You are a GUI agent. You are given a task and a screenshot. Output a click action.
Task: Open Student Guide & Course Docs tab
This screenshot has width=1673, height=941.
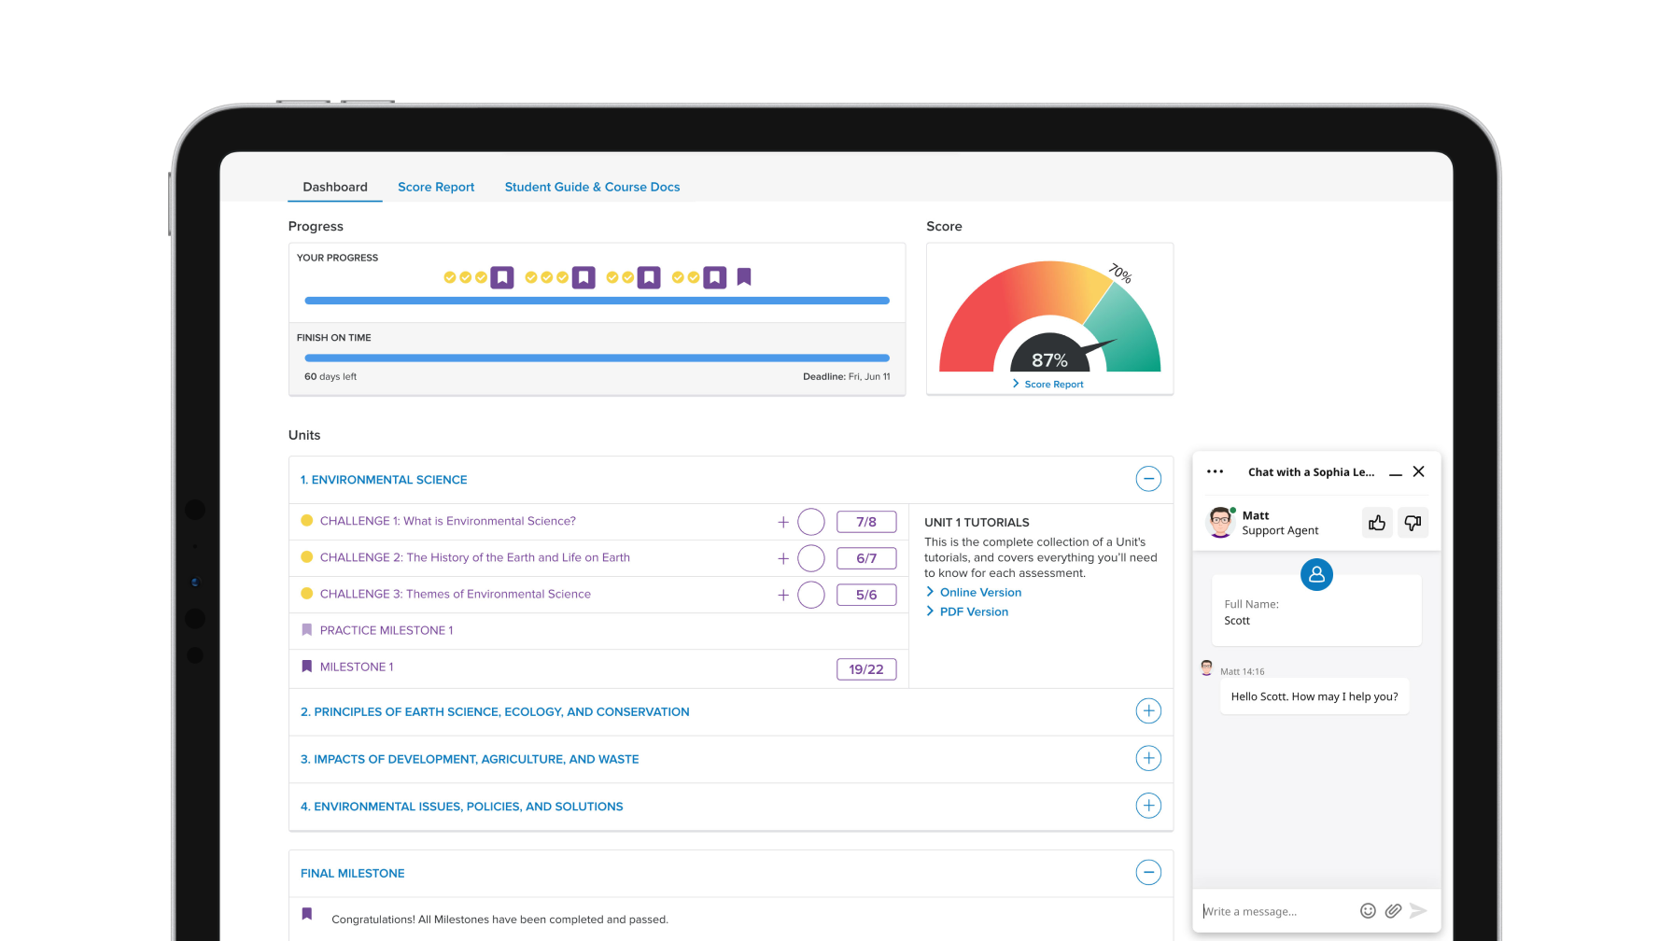592,187
